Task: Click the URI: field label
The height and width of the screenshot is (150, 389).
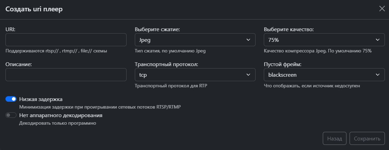Action: pos(11,29)
